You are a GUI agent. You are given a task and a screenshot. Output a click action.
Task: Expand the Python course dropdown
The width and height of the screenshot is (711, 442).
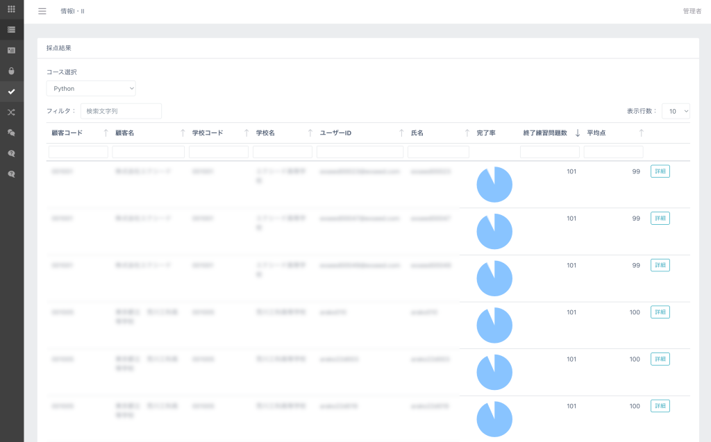pyautogui.click(x=91, y=88)
